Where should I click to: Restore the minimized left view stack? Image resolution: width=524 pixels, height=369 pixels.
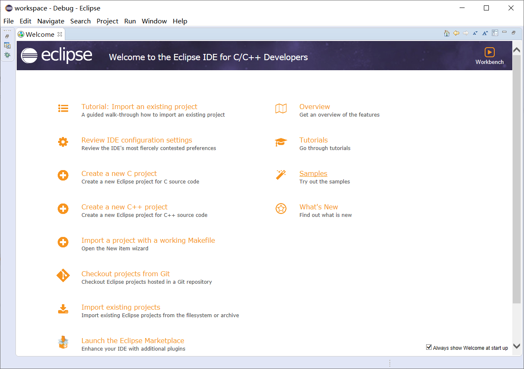tap(7, 37)
